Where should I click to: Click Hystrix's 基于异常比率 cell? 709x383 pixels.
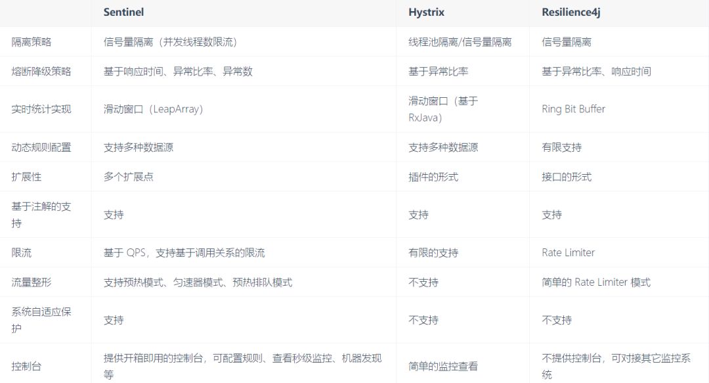(x=438, y=72)
